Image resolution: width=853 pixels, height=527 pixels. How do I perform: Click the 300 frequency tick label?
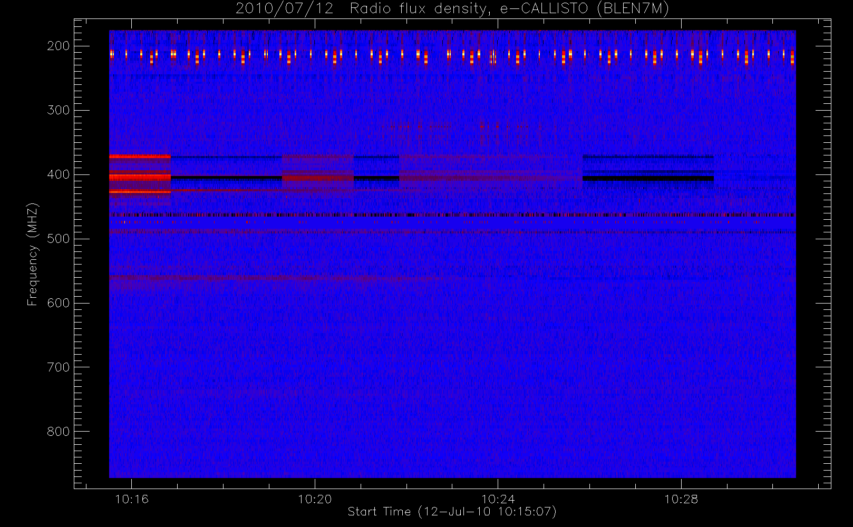pos(59,110)
